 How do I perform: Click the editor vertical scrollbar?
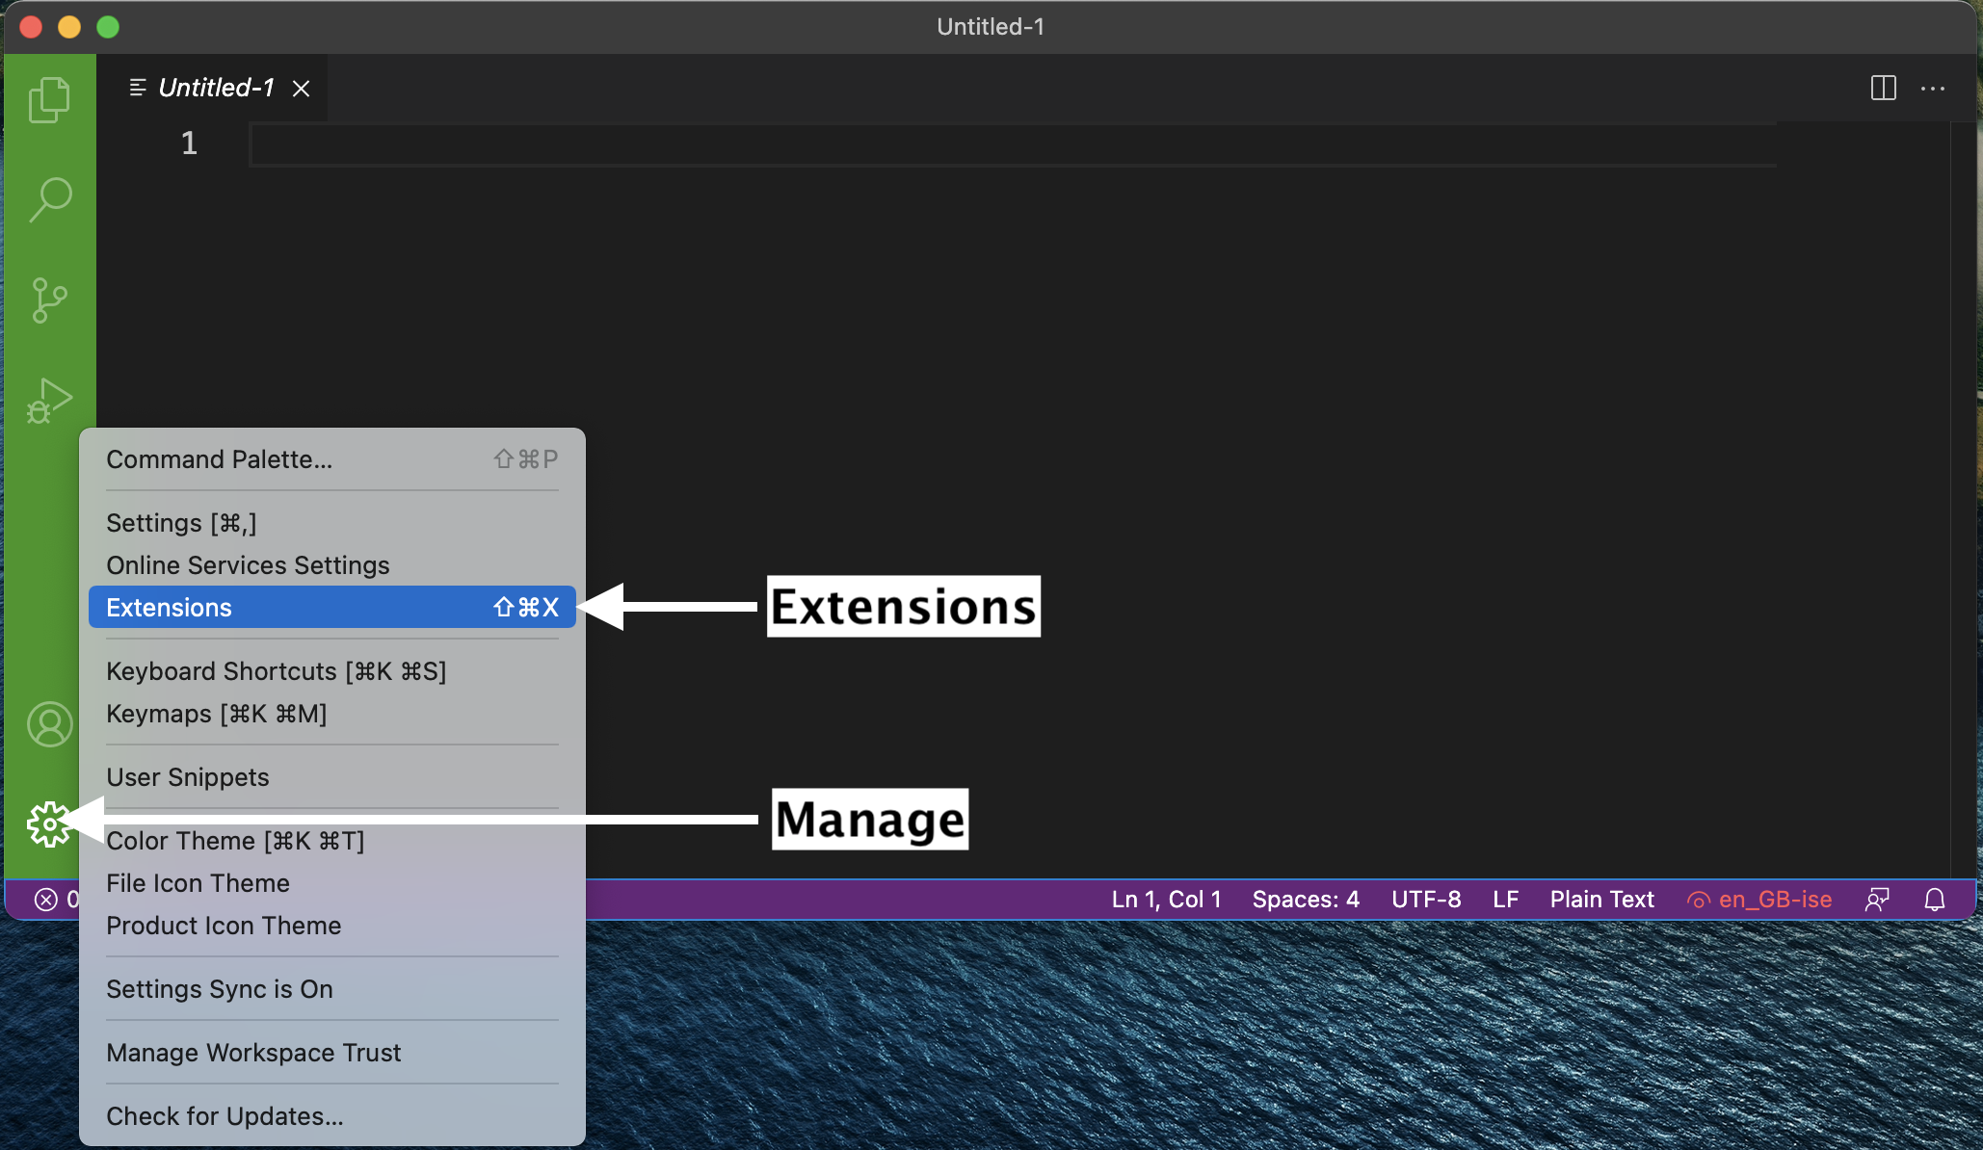(x=1963, y=499)
